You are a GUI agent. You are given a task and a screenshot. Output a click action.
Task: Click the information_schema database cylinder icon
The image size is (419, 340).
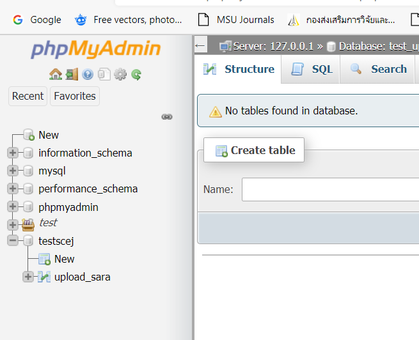(28, 153)
